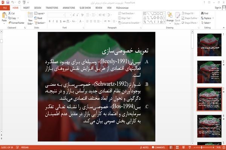Switch to the DESIGN tab
Image resolution: width=226 pixels, height=150 pixels.
[x=38, y=8]
